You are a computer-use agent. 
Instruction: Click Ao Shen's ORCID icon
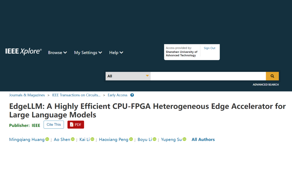coord(73,139)
